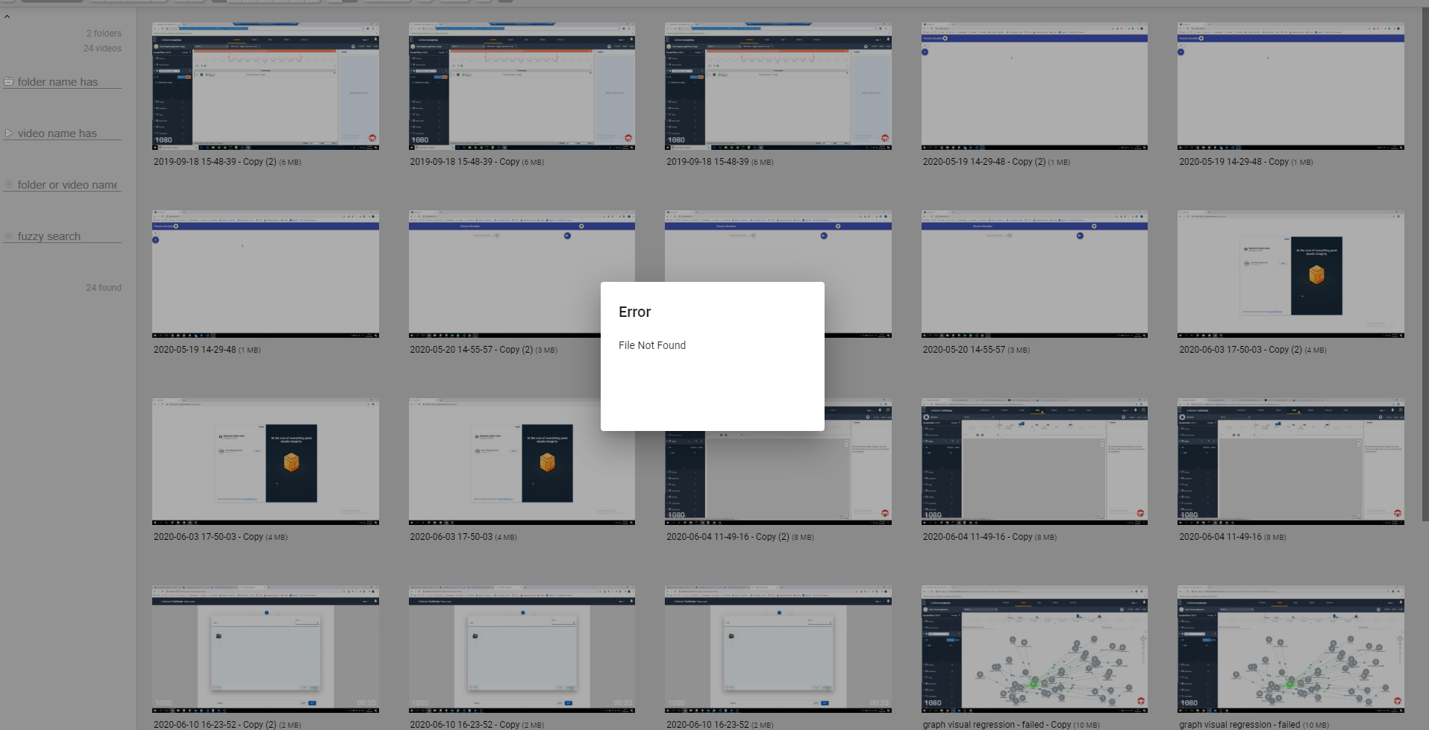Click file name '2020-05-19 14-29-48 - Copy (2)'
Screen dimensions: 1429x730
point(984,162)
